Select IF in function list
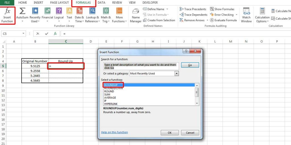 149,101
